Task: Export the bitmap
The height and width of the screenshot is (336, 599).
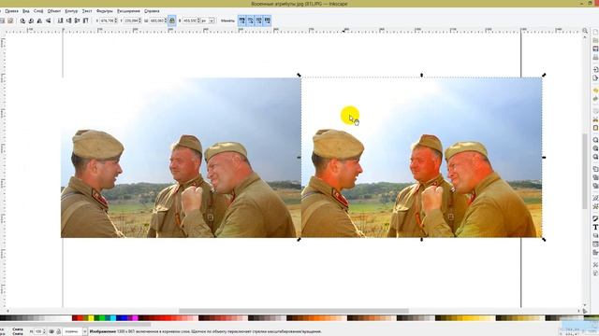Action: [x=595, y=78]
